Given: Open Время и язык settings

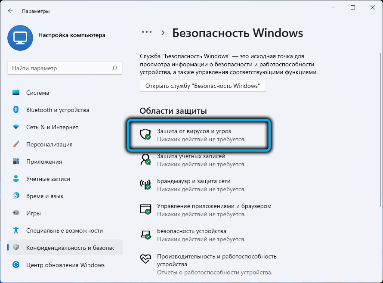Looking at the screenshot, I should [x=45, y=196].
